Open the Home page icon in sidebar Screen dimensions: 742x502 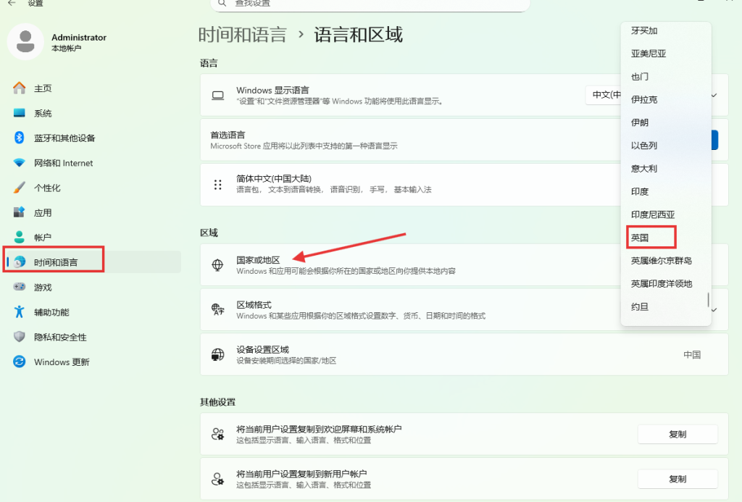tap(20, 88)
